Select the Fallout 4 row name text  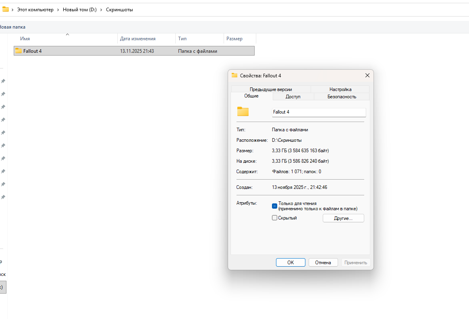(32, 51)
